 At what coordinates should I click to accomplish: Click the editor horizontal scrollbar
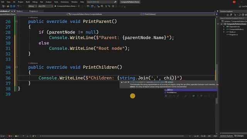pyautogui.click(x=112, y=136)
